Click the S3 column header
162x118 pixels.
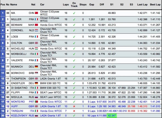coord(131,5)
